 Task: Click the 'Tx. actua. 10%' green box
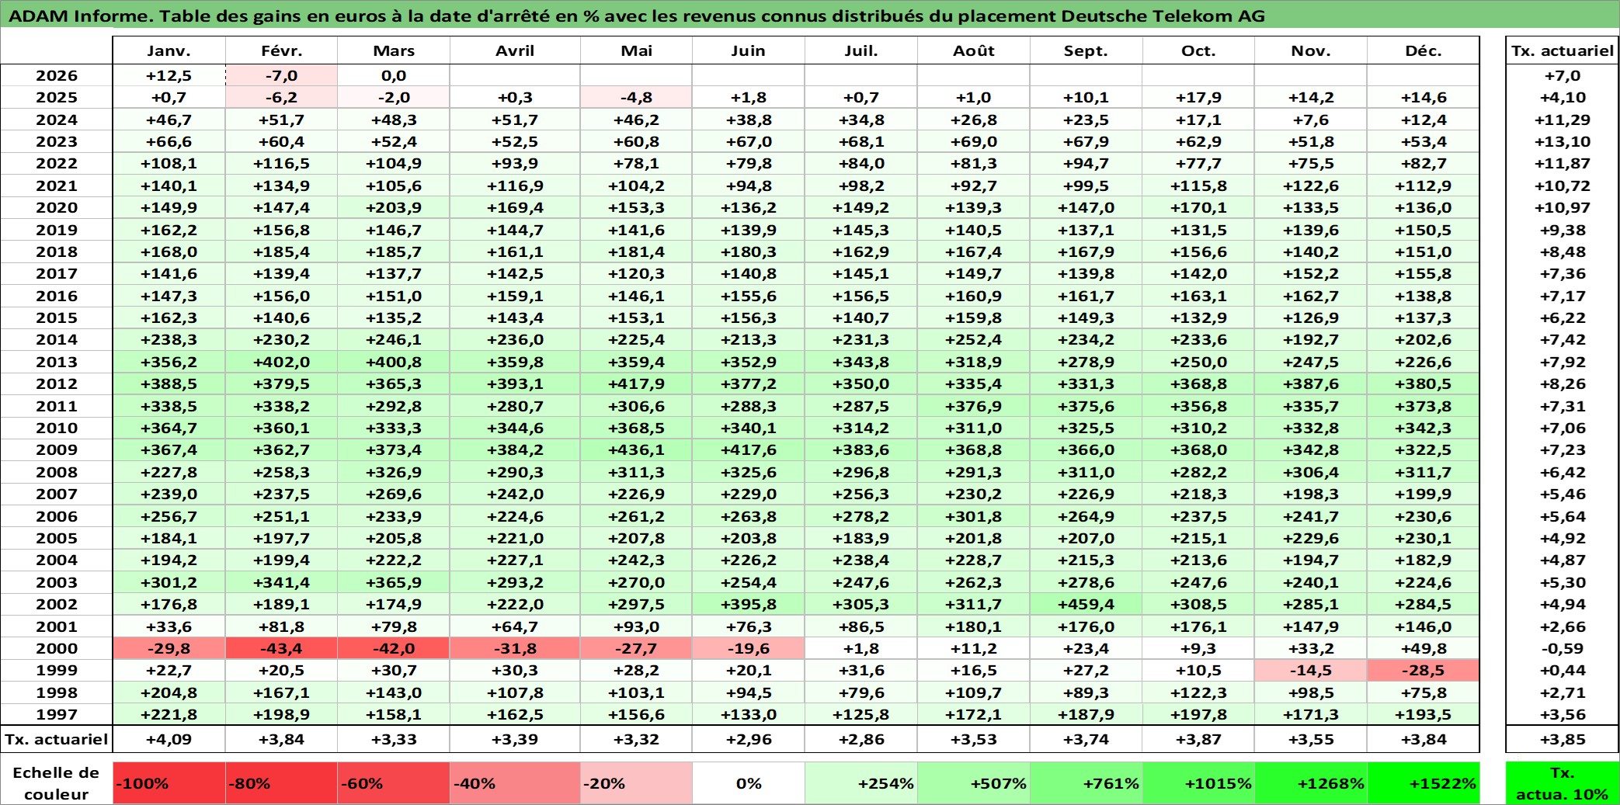coord(1562,783)
